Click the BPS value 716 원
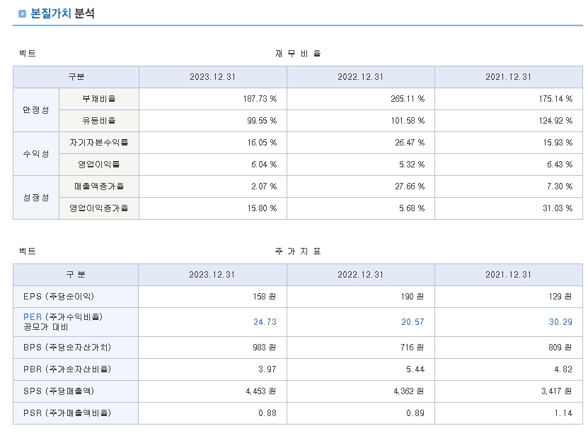The image size is (588, 433). point(412,348)
